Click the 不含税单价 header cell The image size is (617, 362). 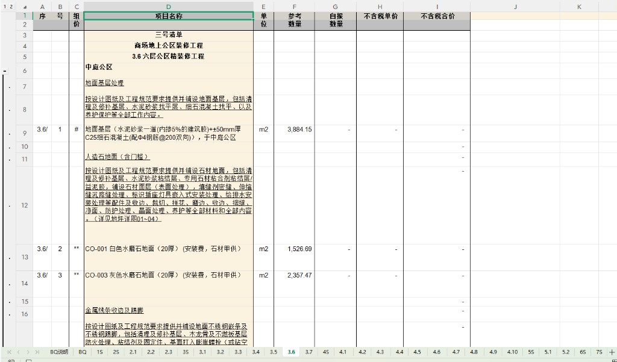380,16
